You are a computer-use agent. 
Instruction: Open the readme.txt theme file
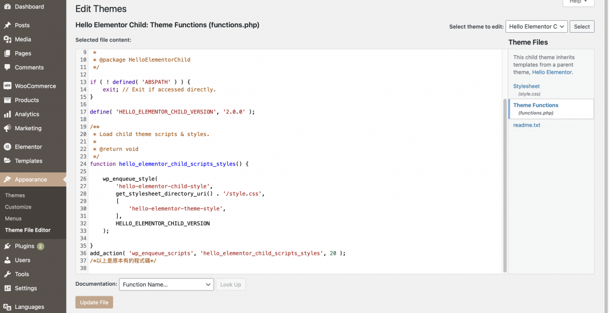pyautogui.click(x=527, y=125)
